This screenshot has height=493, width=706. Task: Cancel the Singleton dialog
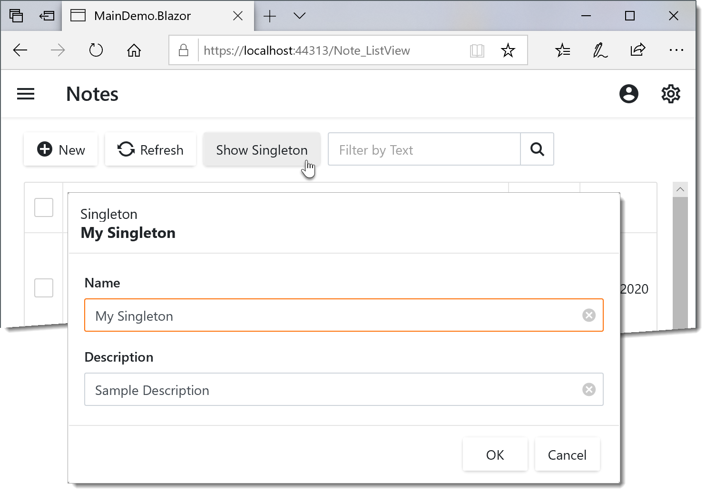pos(567,455)
